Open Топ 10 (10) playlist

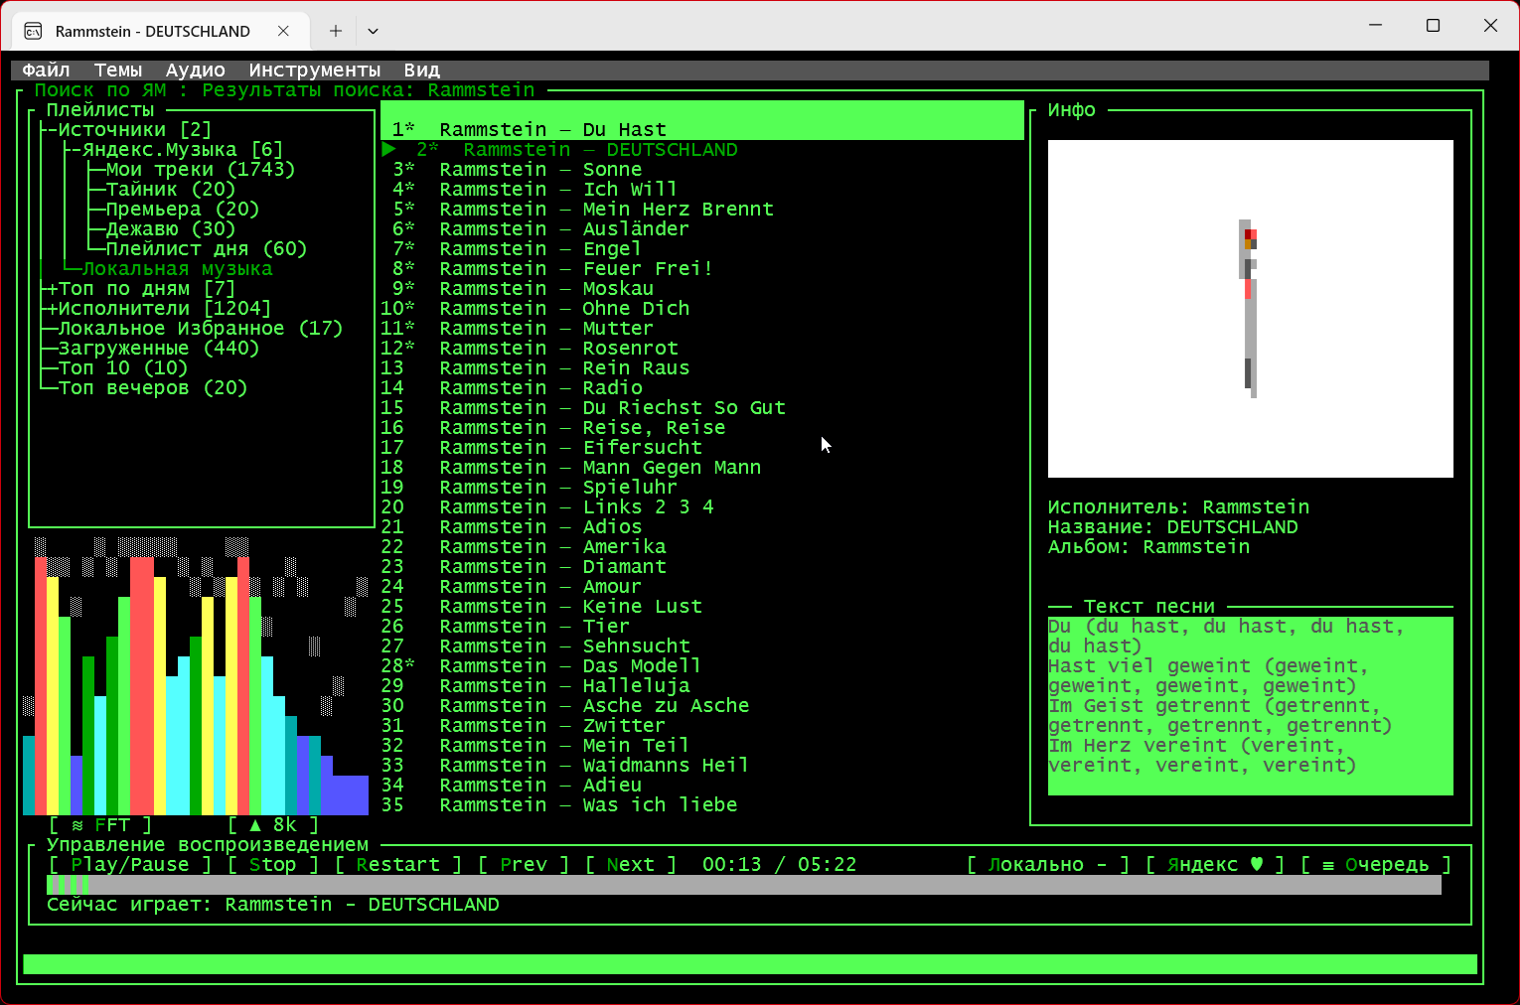pyautogui.click(x=123, y=368)
